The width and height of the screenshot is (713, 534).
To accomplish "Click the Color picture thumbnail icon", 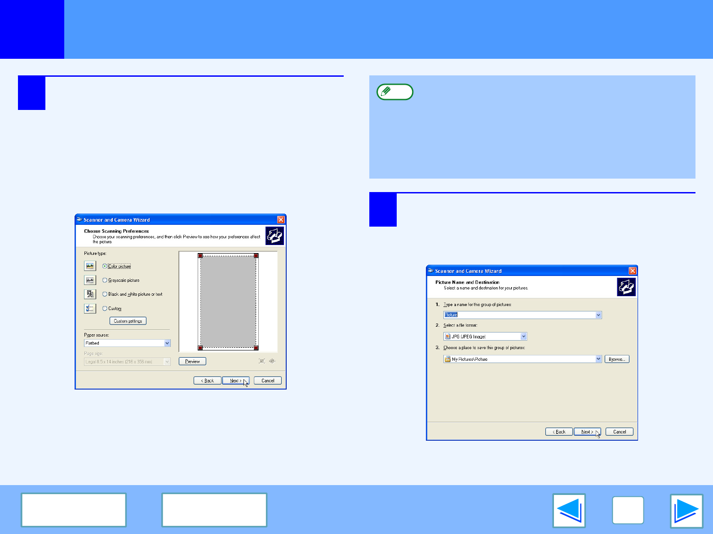I will 90,266.
